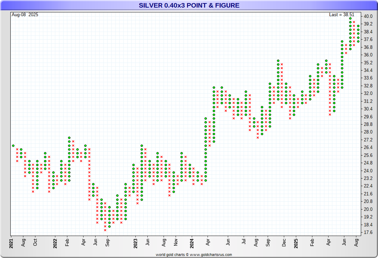This screenshot has width=378, height=258.
Task: Click the "Last = 38.51" value
Action: (x=342, y=15)
